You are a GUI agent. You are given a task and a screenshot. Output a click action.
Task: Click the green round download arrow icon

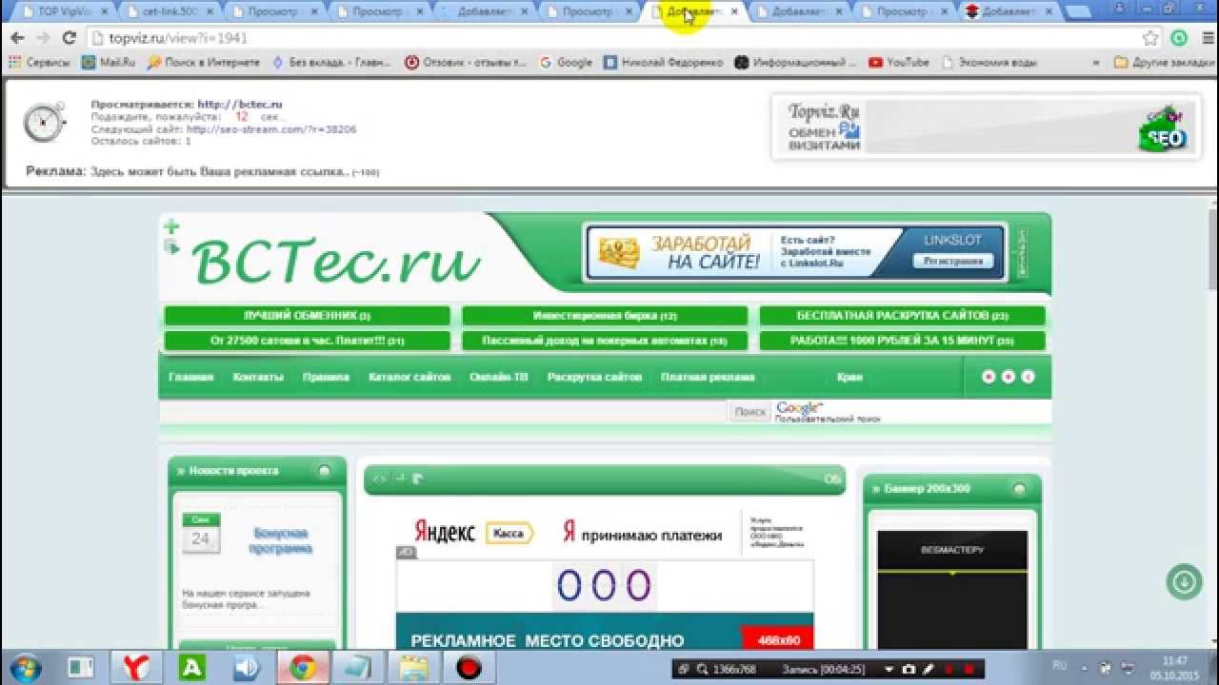[x=1185, y=581]
